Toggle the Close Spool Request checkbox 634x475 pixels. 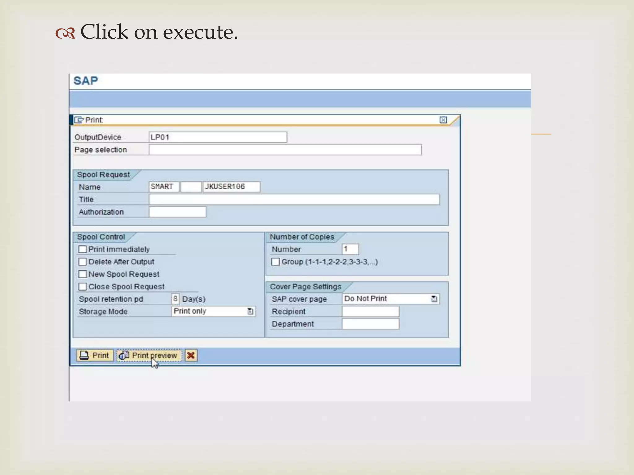(82, 287)
